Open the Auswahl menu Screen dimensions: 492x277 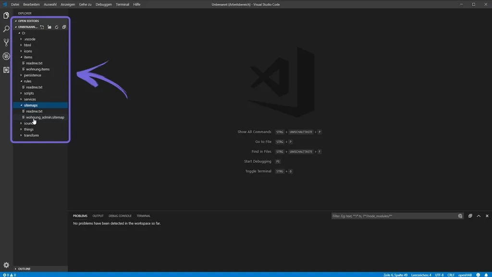(50, 4)
